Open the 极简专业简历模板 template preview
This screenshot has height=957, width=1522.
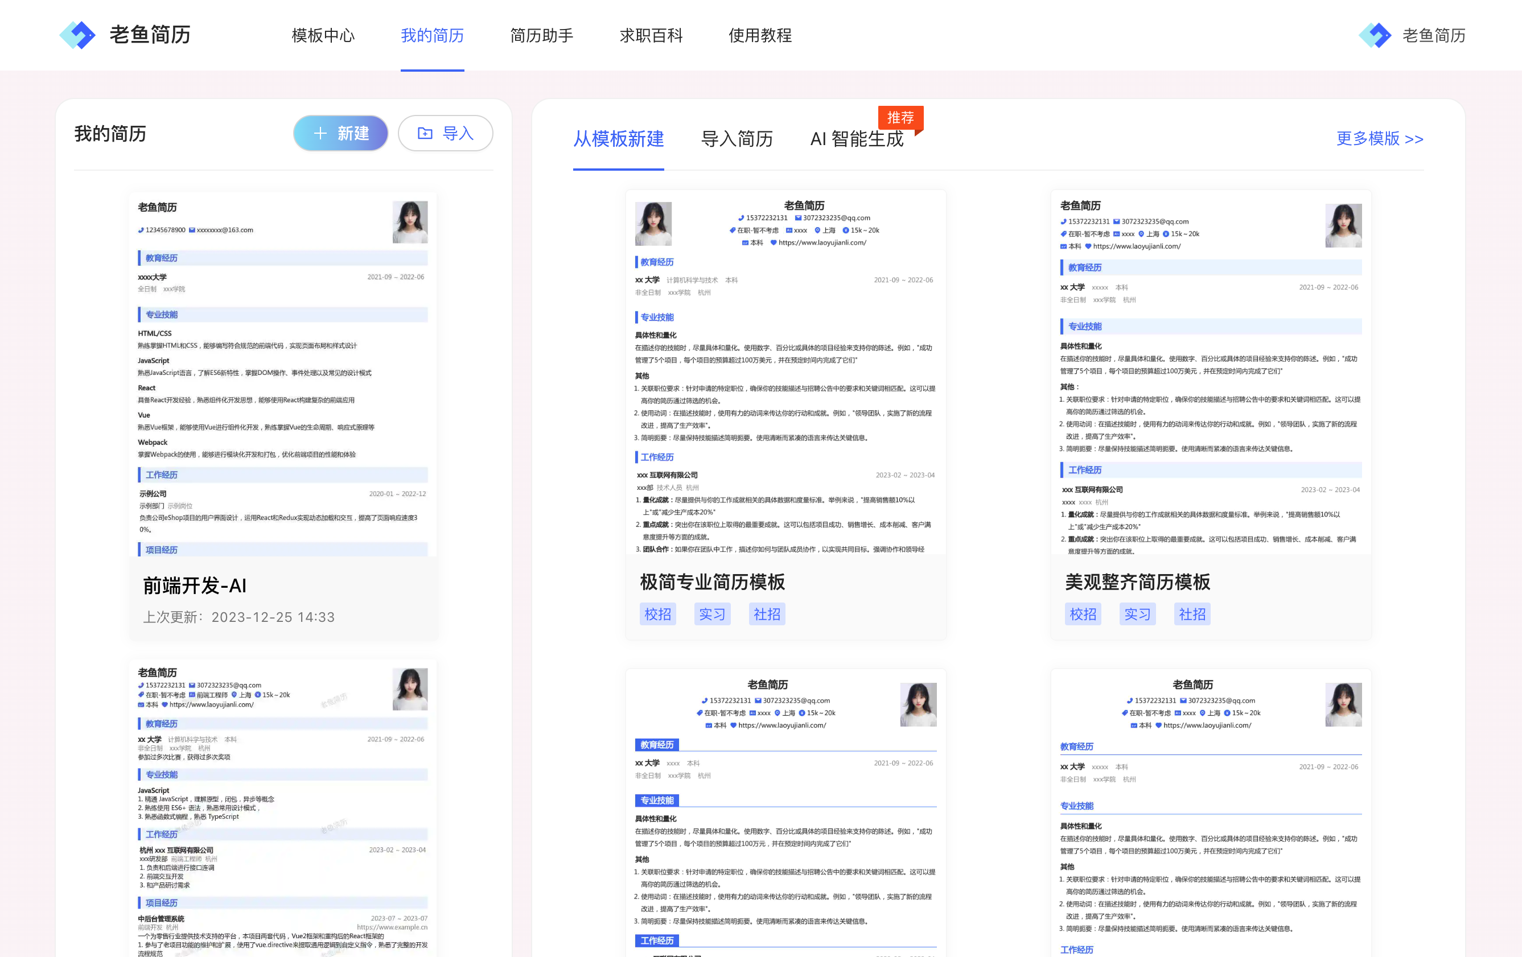coord(785,373)
